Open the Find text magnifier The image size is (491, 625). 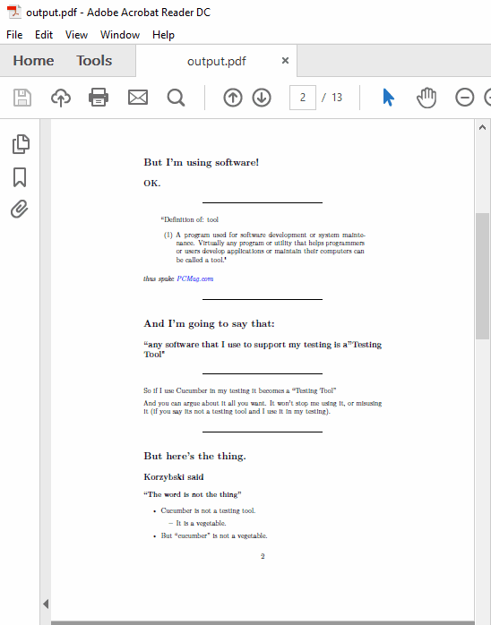tap(176, 98)
